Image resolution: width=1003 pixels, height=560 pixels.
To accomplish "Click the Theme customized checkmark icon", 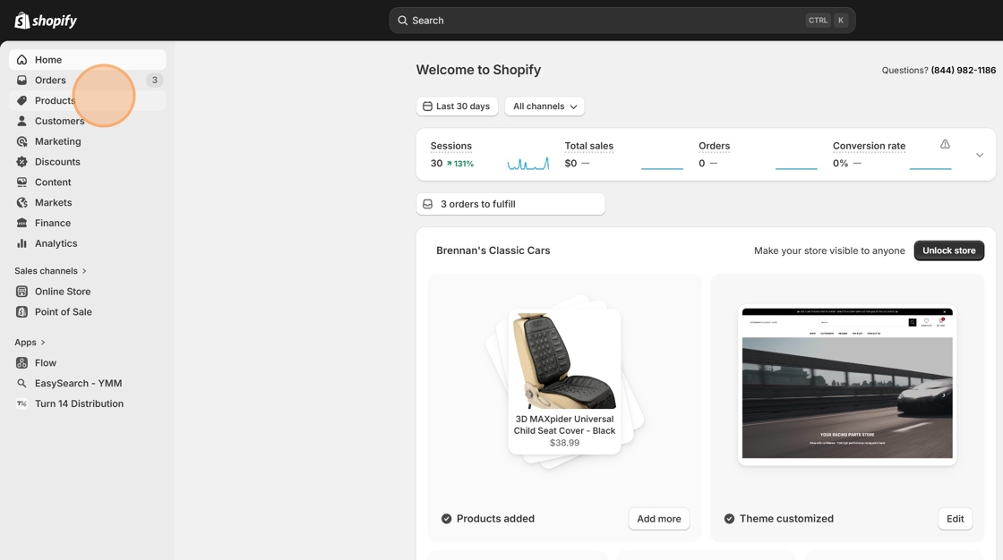I will (729, 519).
